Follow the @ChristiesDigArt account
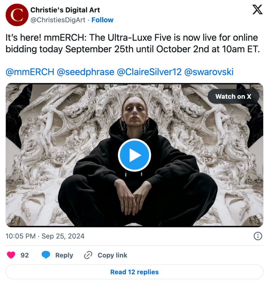The height and width of the screenshot is (285, 269). click(x=102, y=20)
